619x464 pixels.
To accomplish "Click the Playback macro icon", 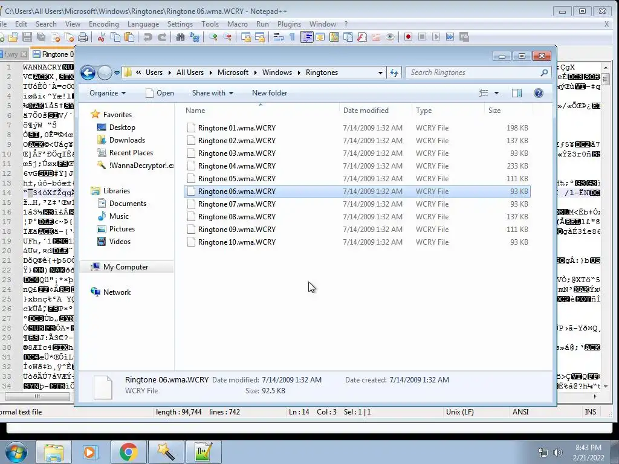I will [x=436, y=37].
